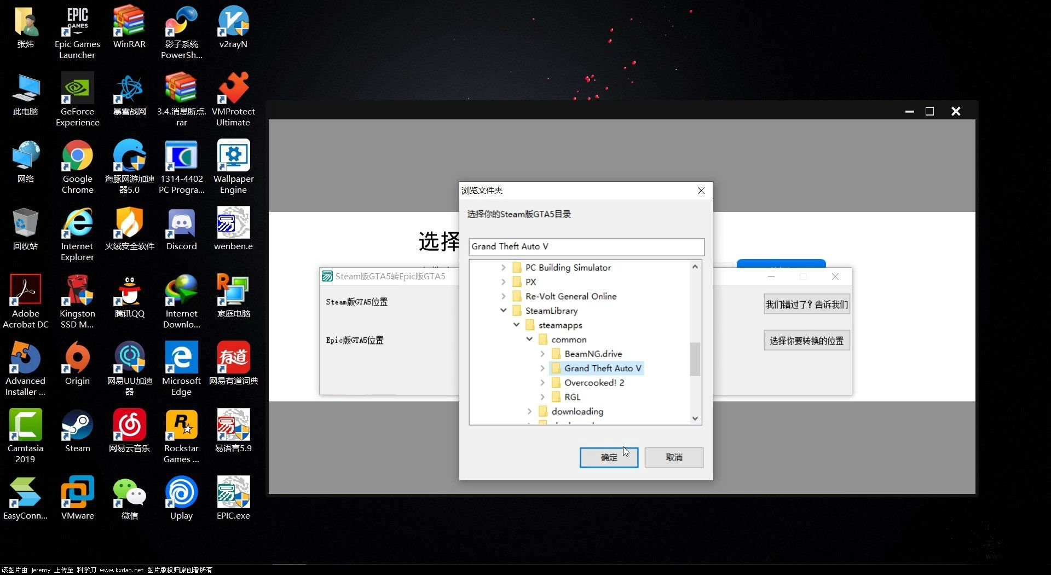Viewport: 1051px width, 575px height.
Task: Select the BeamNG.drive folder
Action: 587,354
